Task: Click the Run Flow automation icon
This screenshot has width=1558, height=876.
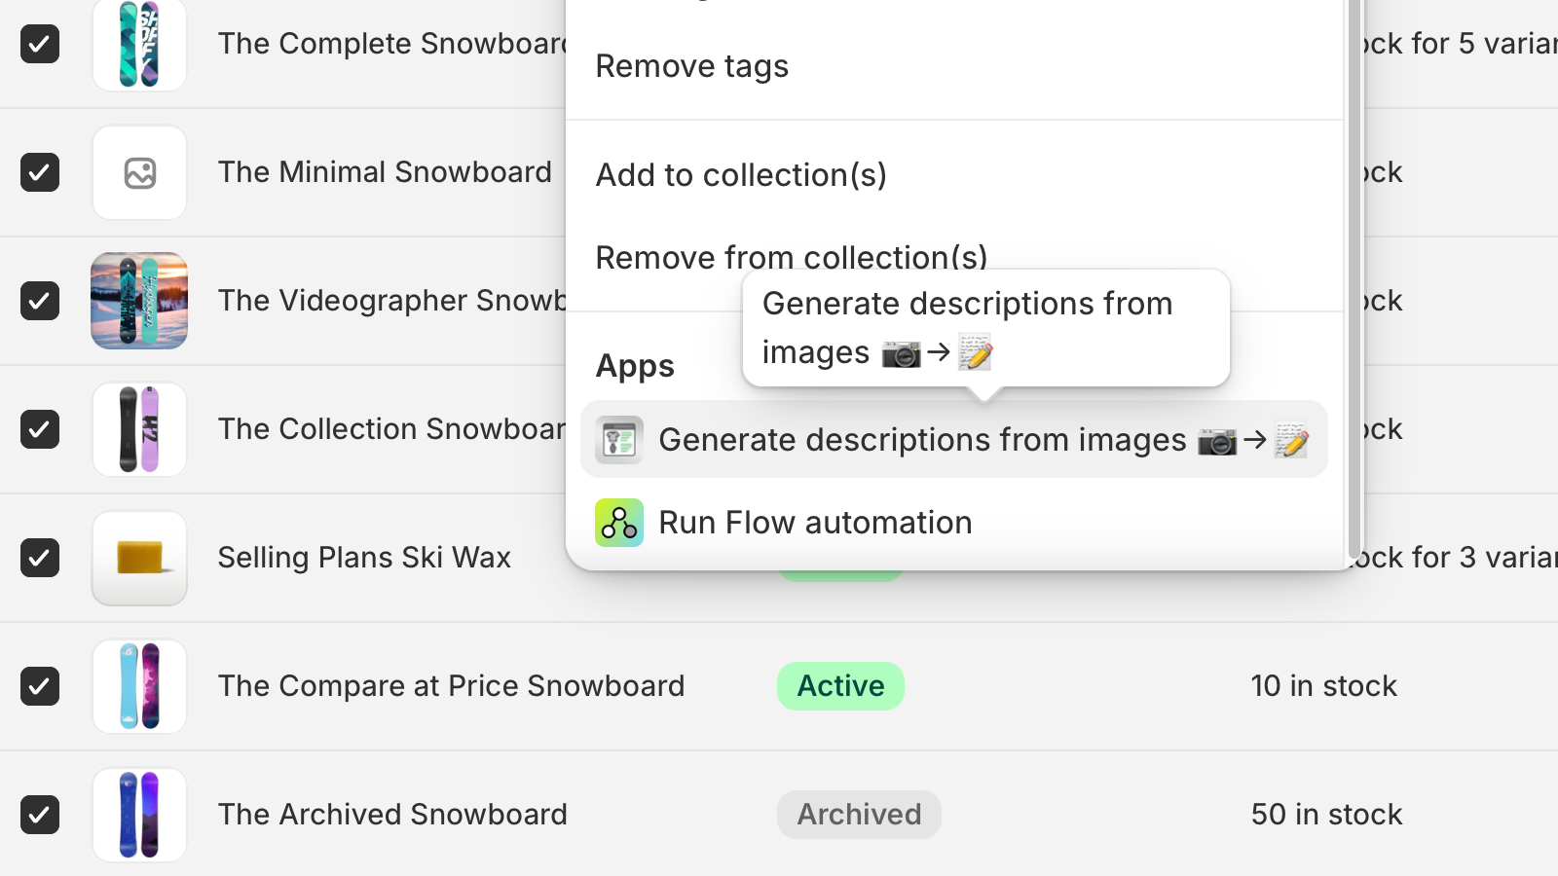Action: (x=619, y=523)
